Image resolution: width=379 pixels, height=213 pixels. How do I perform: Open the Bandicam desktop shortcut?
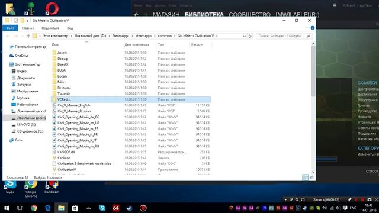(x=52, y=187)
